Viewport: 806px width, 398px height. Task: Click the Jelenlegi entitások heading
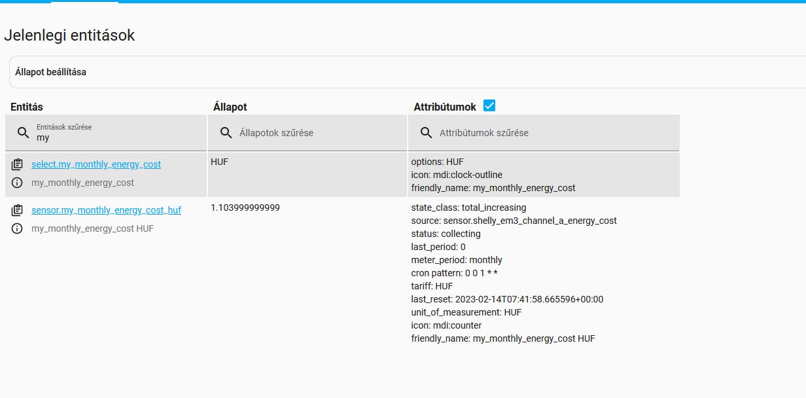tap(69, 35)
